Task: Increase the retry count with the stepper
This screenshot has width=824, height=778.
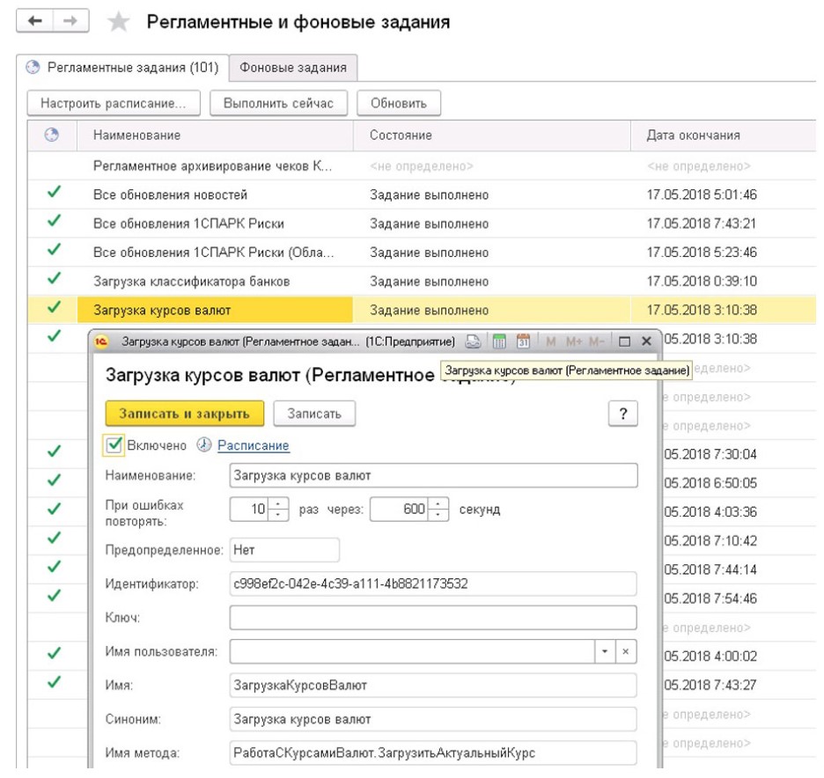Action: (277, 506)
